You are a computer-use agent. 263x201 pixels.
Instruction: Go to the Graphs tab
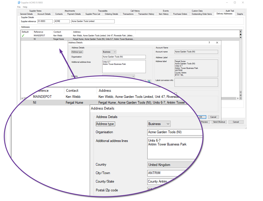(240, 14)
